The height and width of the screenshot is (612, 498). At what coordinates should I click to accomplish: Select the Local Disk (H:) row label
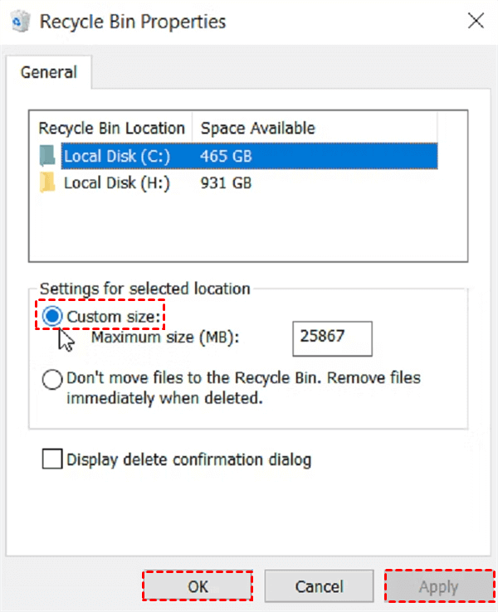[x=116, y=183]
